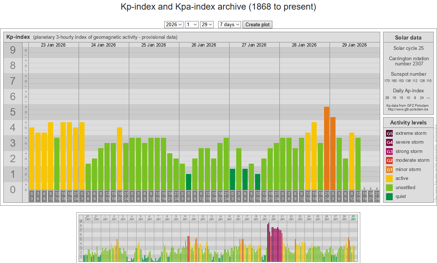The height and width of the screenshot is (263, 437).
Task: Click the yellow active level swatch
Action: pos(389,178)
